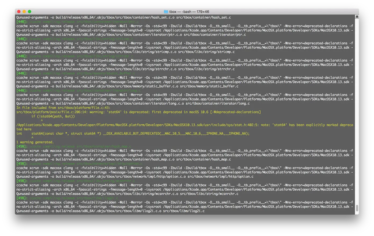This screenshot has height=236, width=374.
Task: Click the object path ending in "http/option.c.o"
Action: [121, 177]
